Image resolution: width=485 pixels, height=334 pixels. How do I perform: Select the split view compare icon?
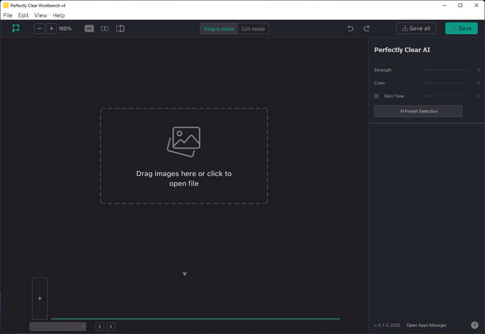pos(120,28)
